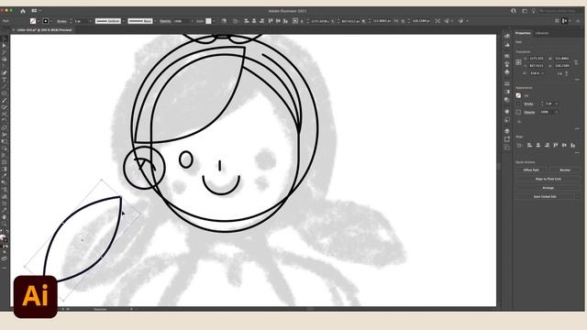Open the Discover lightbulb icon

click(x=534, y=11)
